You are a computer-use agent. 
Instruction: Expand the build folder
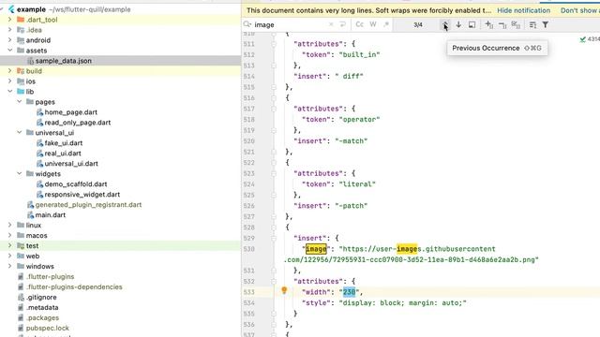10,71
